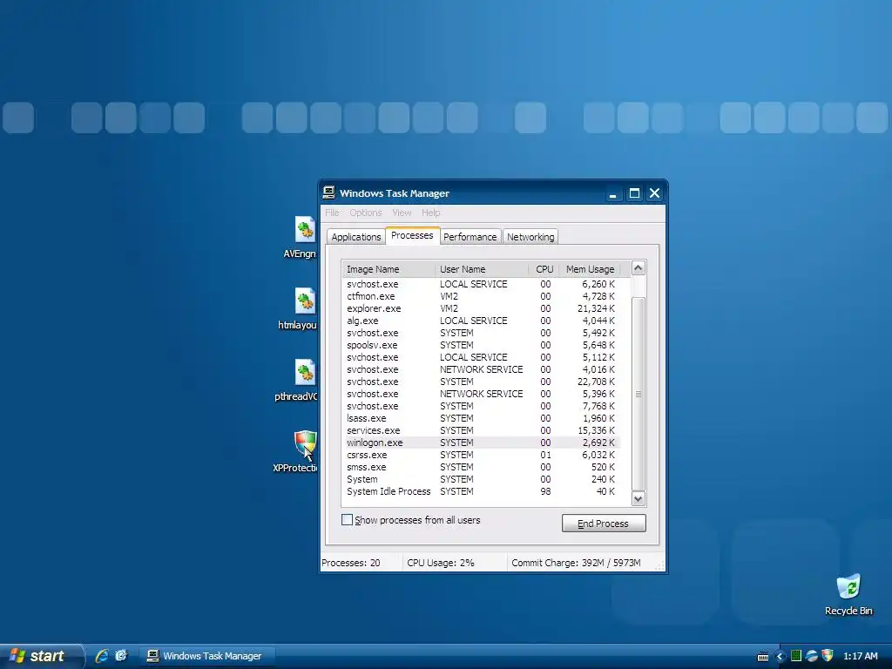Select the lsass.exe process row

pos(481,418)
